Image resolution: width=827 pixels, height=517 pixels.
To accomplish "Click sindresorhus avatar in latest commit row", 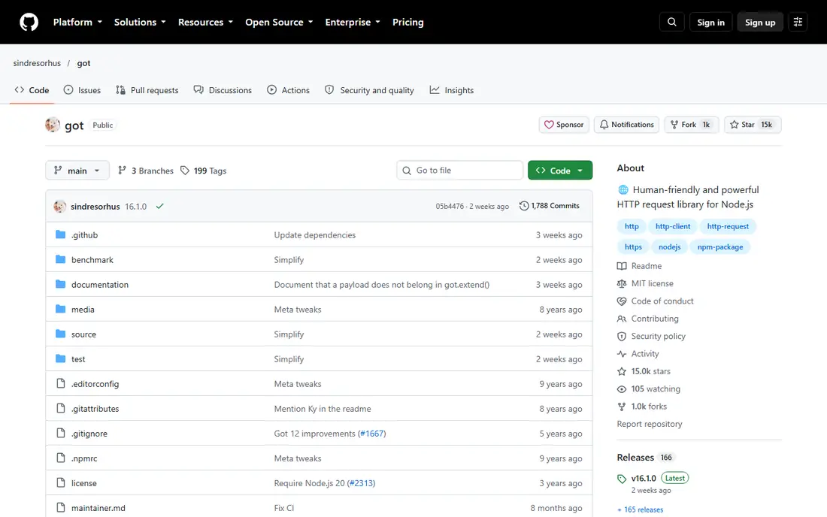I will click(59, 206).
